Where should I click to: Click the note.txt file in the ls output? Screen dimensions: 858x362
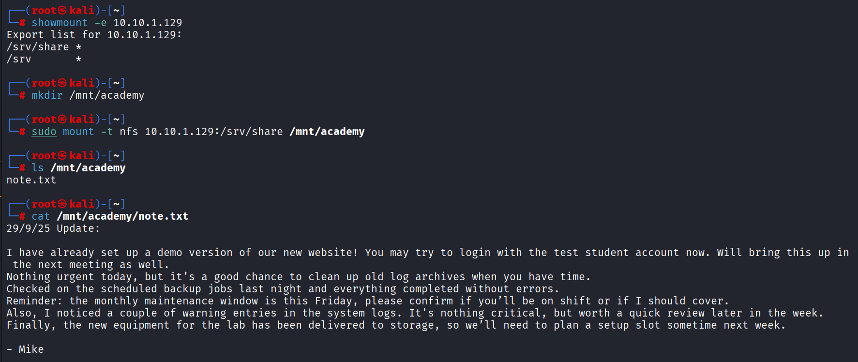31,180
